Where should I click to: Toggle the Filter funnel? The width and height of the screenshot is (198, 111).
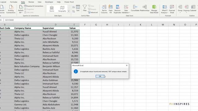tap(85, 8)
